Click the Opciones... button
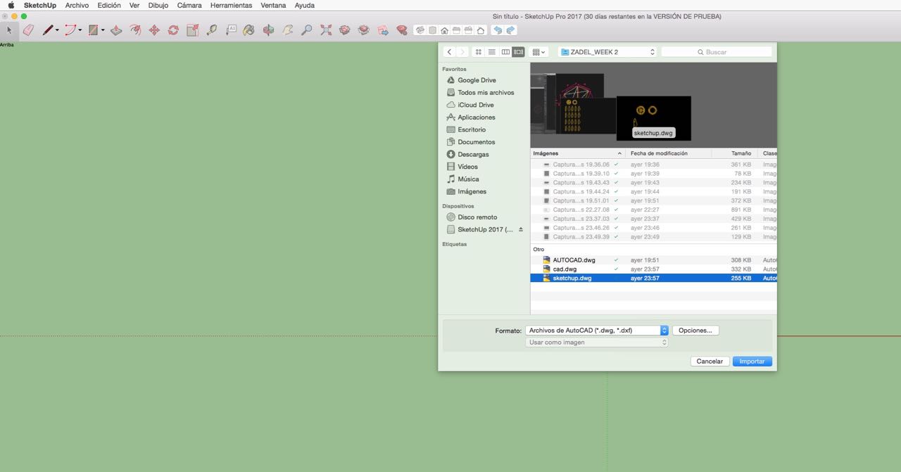901x472 pixels. [695, 330]
